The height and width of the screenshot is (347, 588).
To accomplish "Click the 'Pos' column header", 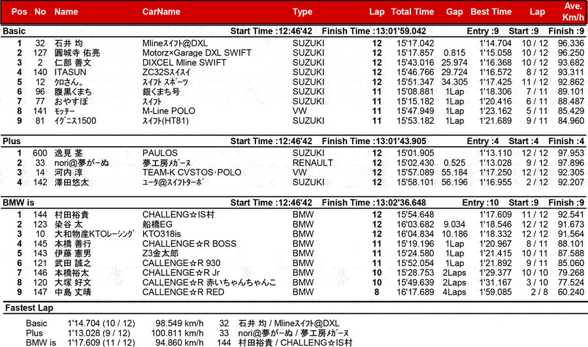I will pyautogui.click(x=19, y=12).
